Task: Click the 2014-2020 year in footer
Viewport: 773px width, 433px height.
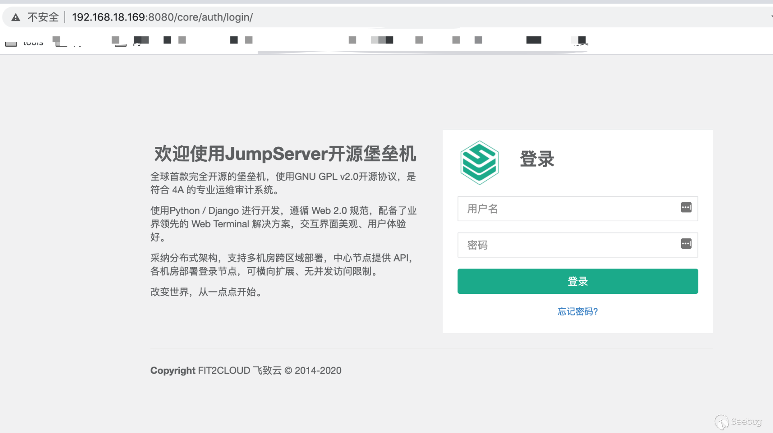Action: tap(318, 371)
